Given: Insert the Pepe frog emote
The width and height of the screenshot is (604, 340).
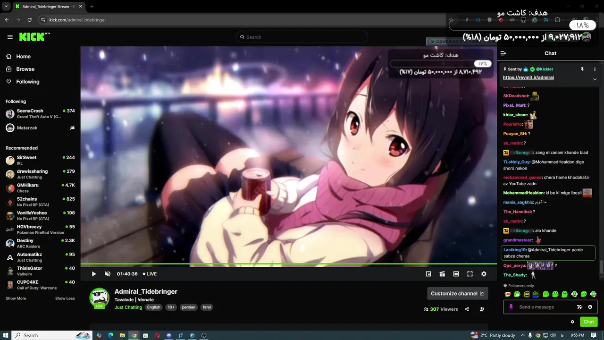Looking at the screenshot, I should click(536, 294).
